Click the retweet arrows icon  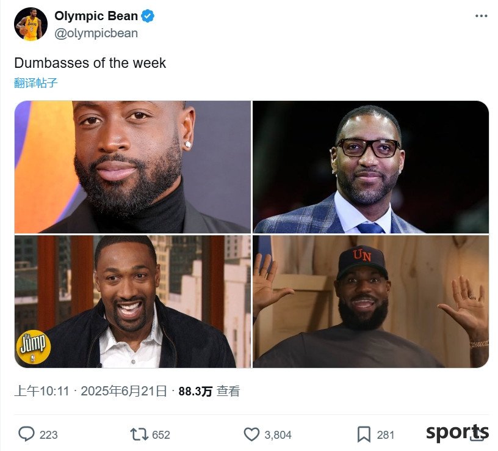[139, 435]
